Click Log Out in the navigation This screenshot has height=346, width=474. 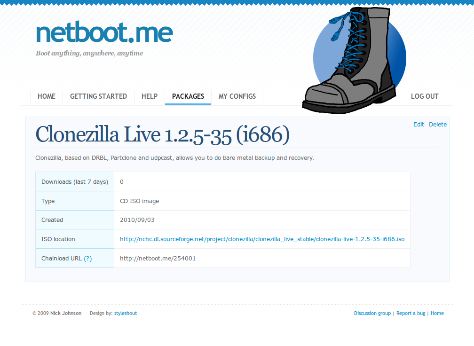pos(425,96)
